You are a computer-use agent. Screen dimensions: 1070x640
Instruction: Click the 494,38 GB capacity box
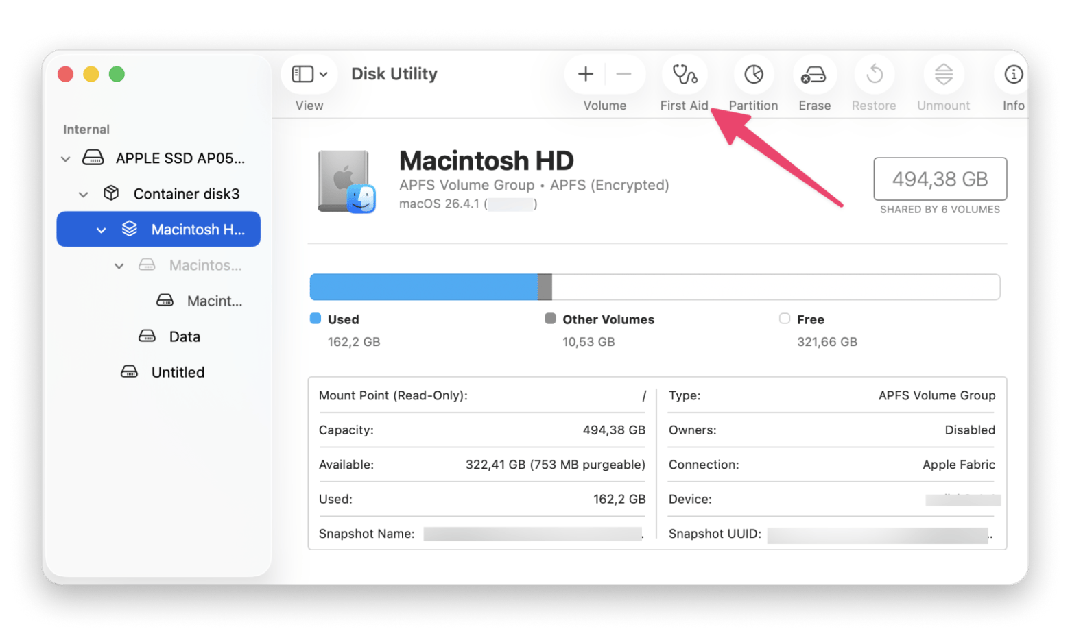[940, 179]
